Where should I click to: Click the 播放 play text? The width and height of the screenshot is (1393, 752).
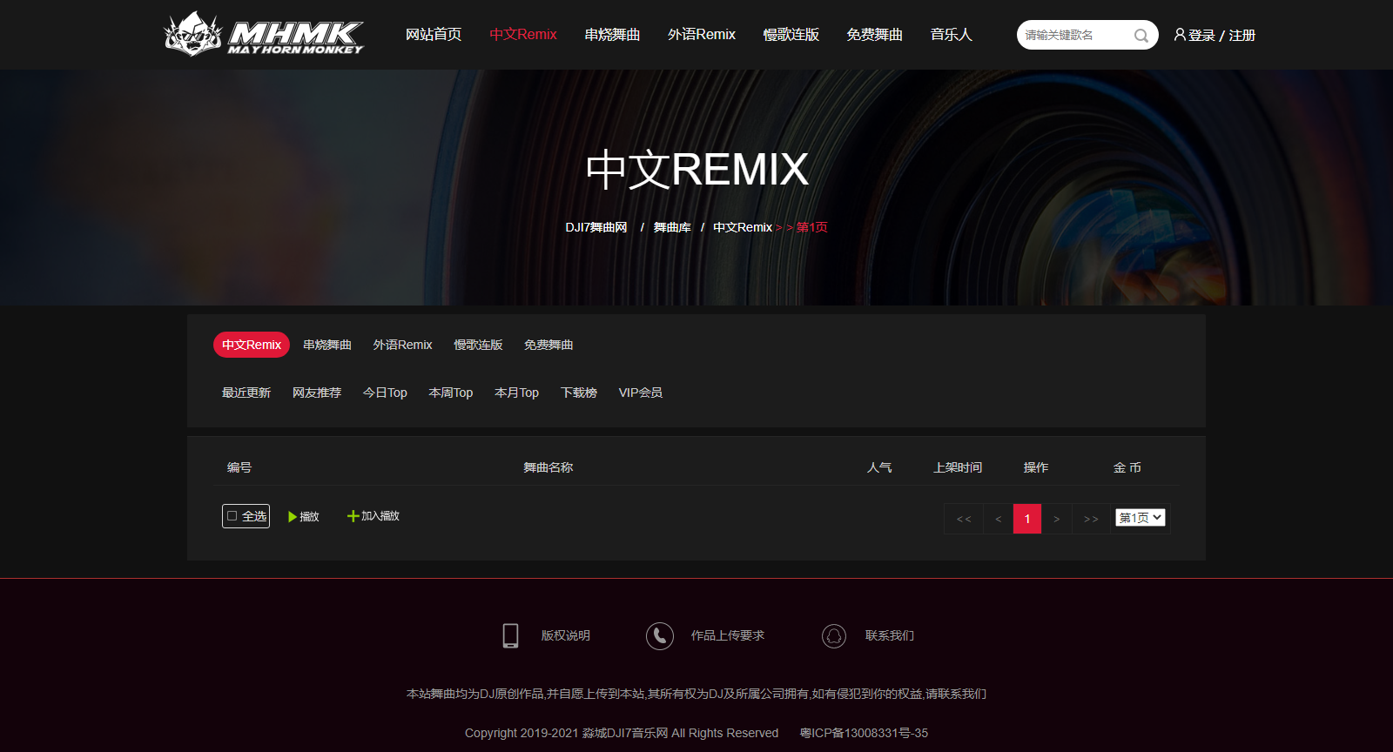[x=309, y=517]
